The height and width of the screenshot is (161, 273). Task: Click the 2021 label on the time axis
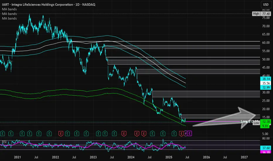pos(17,157)
